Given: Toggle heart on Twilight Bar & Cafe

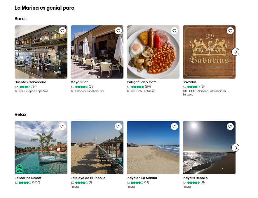Looking at the screenshot, I should click(174, 31).
